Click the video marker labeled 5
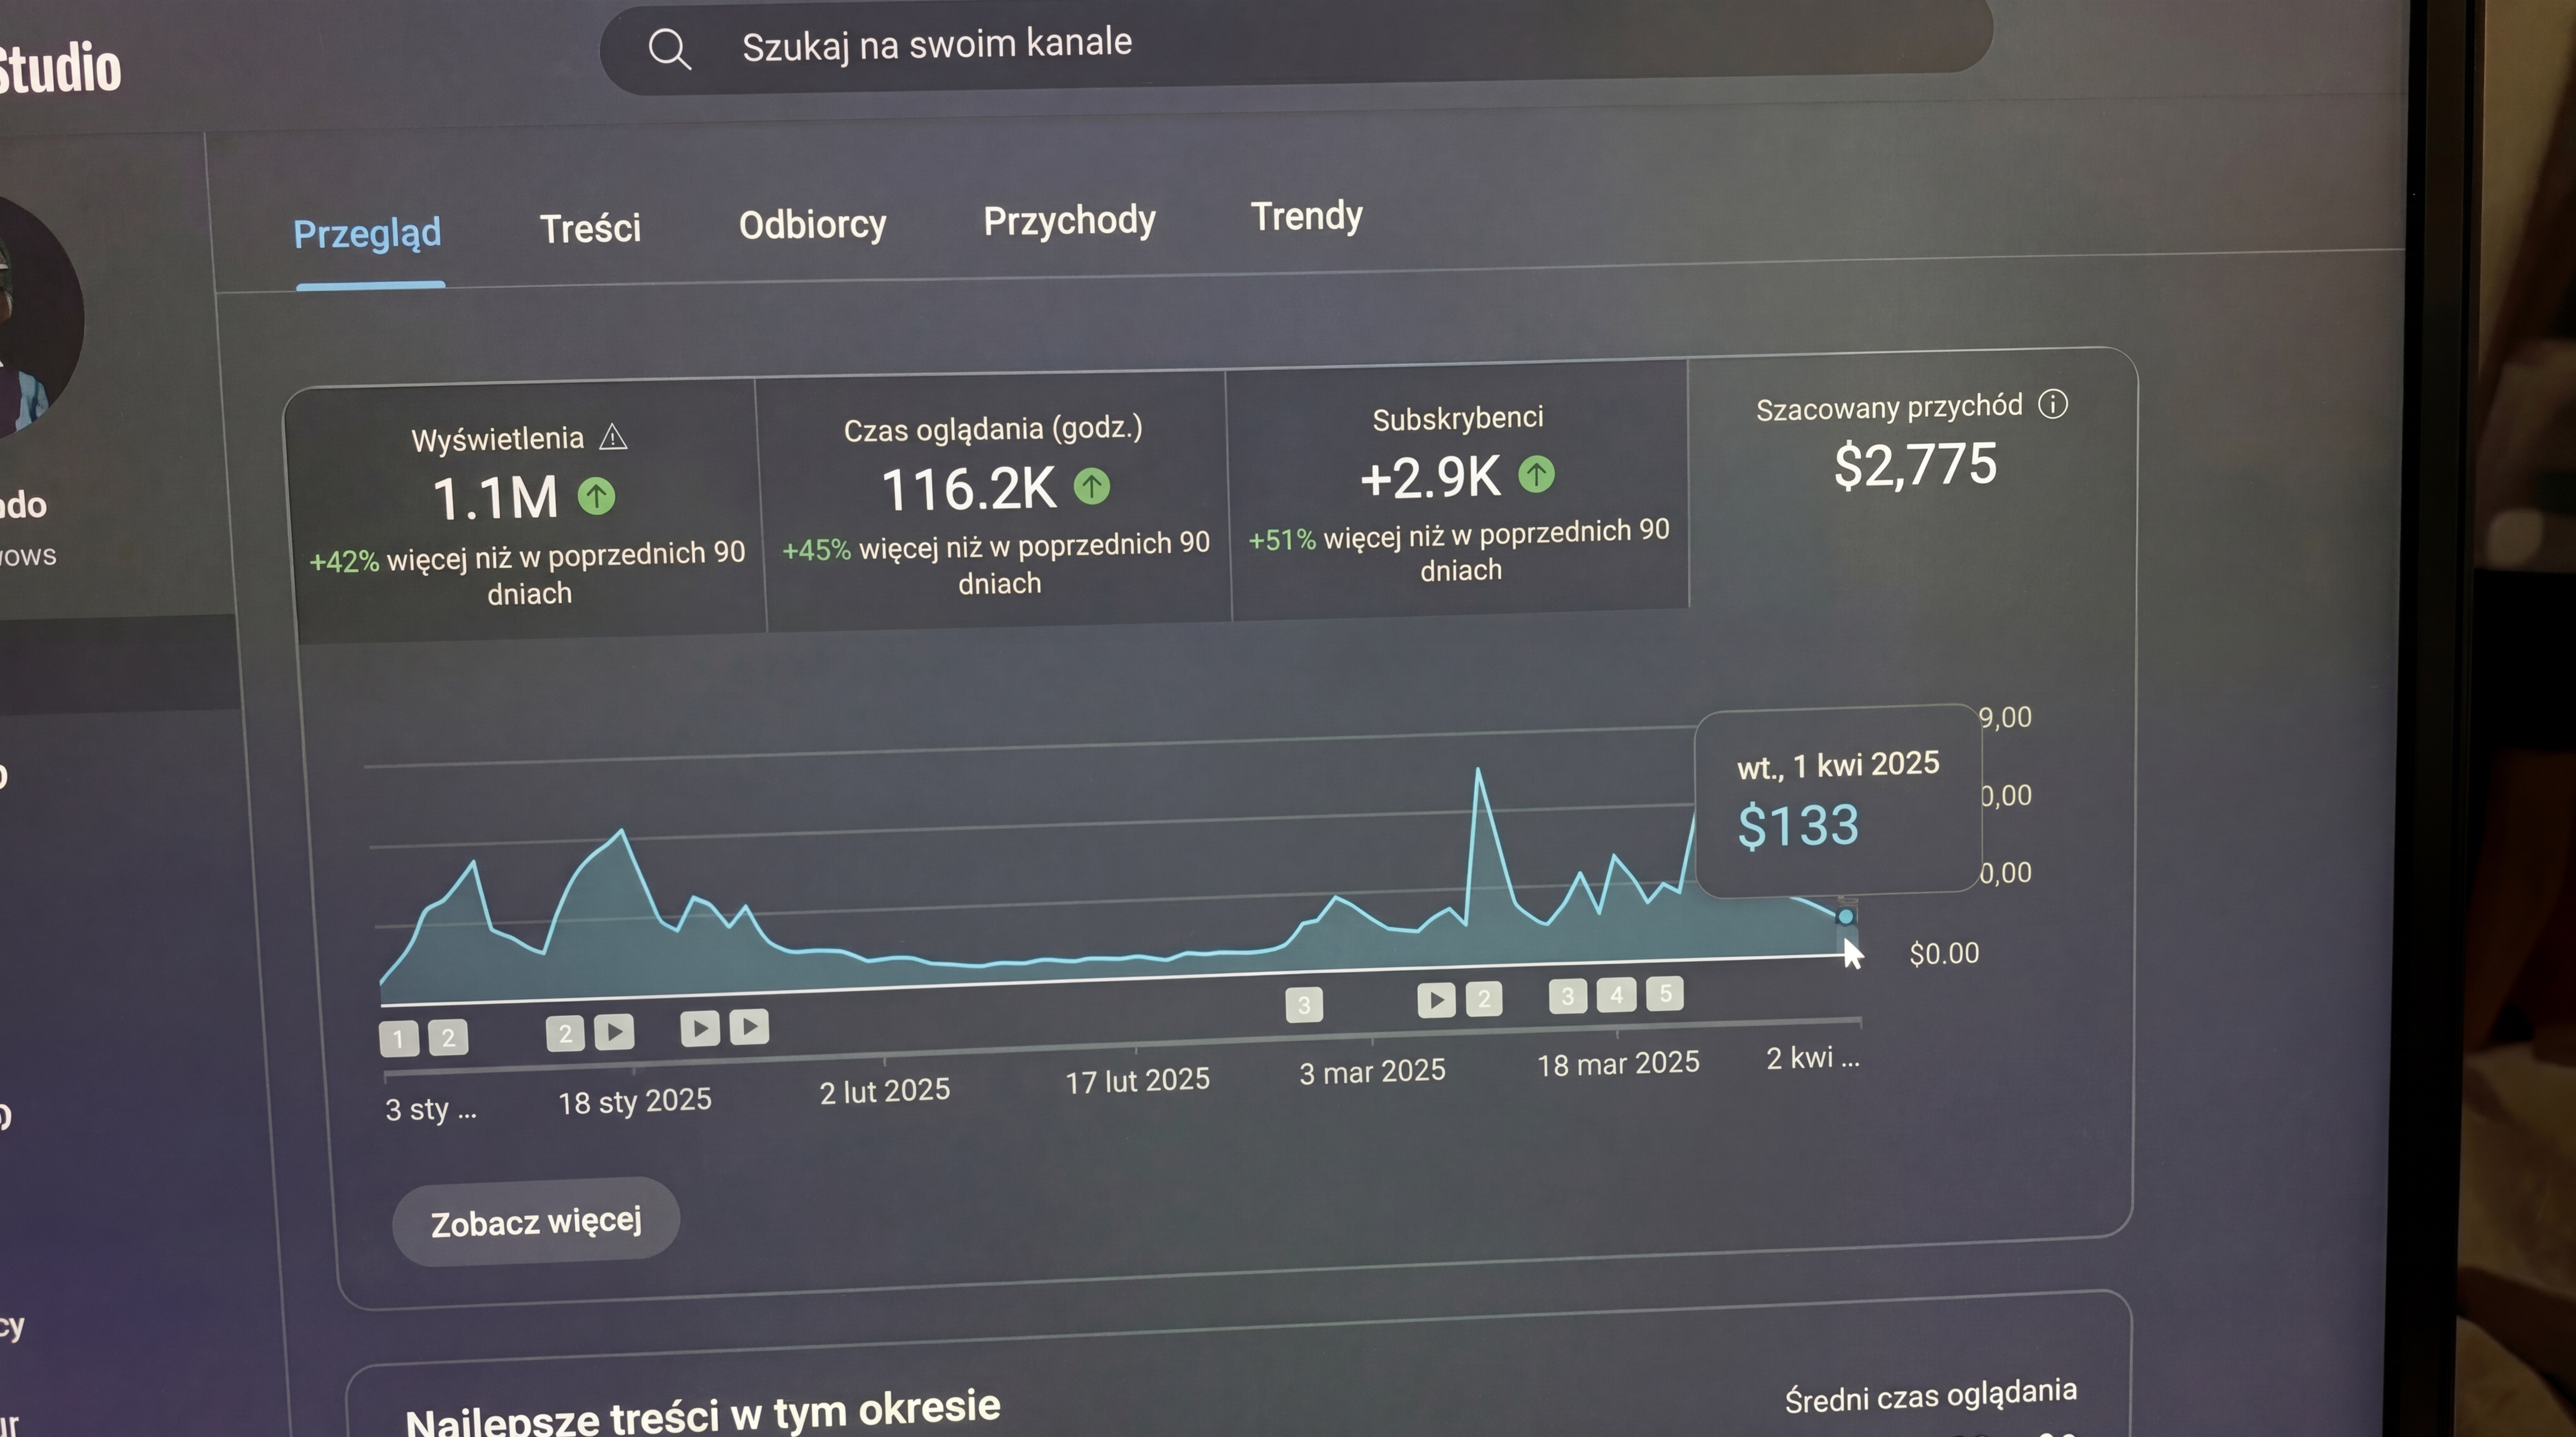2576x1437 pixels. (1665, 993)
